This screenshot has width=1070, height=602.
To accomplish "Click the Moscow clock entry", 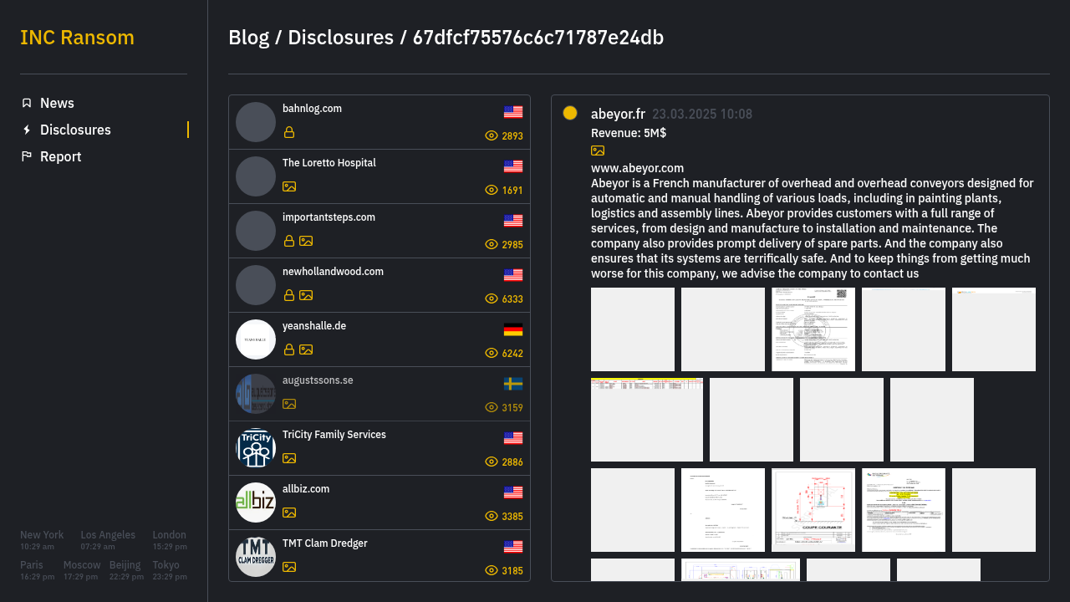I will point(82,570).
